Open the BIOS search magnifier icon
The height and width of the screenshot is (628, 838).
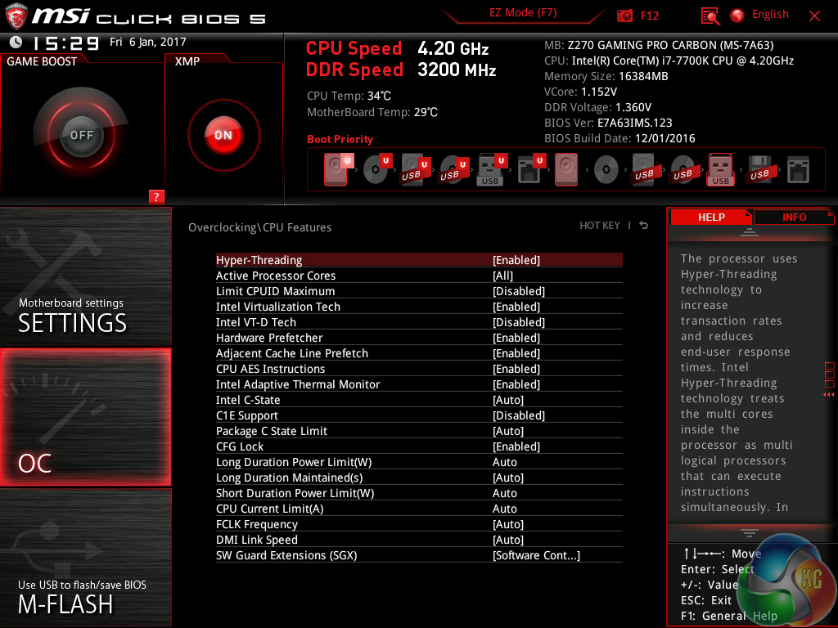pyautogui.click(x=710, y=16)
